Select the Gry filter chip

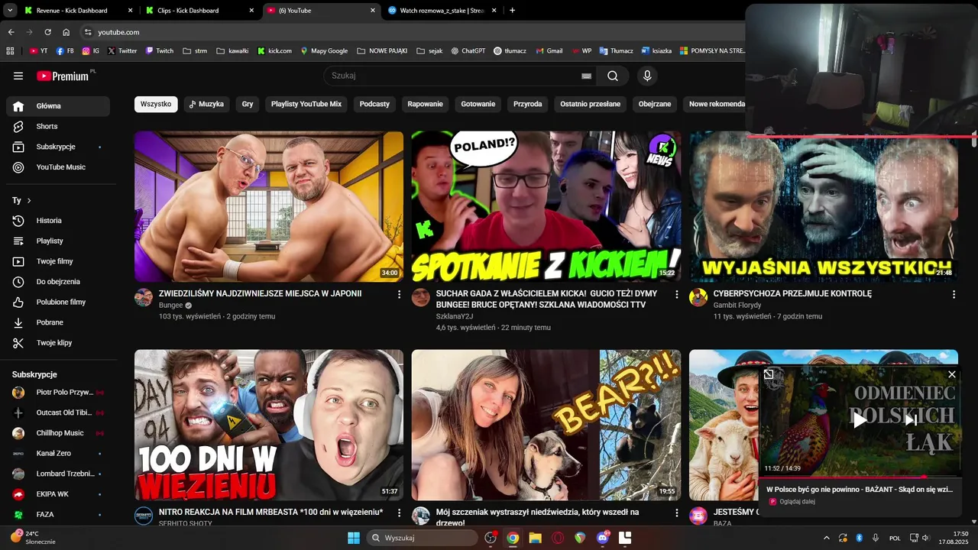248,104
